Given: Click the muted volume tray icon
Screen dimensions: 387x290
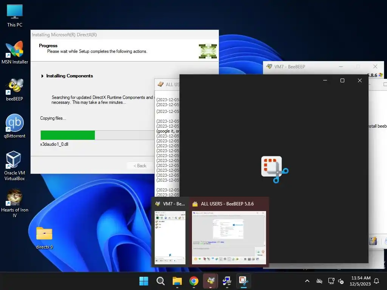Looking at the screenshot, I should 341,281.
